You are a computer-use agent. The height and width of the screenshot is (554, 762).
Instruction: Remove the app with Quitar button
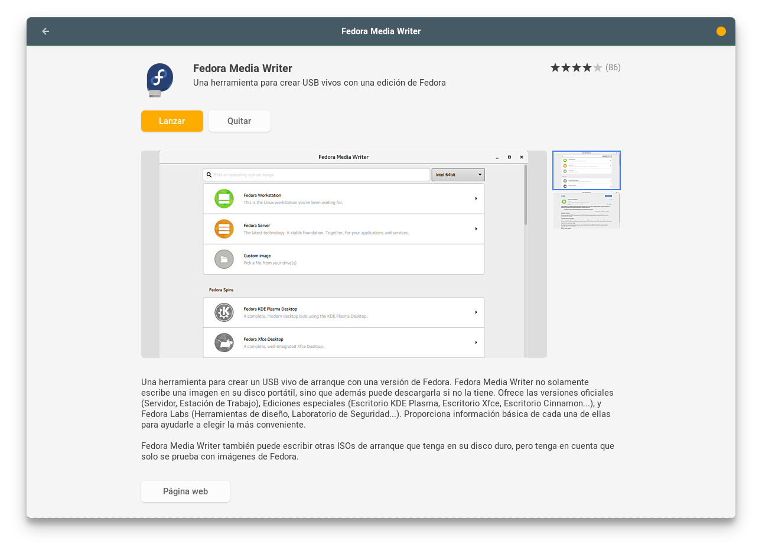pos(239,121)
